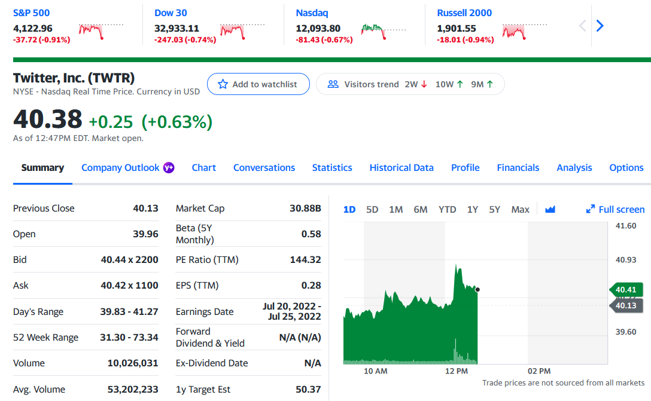Click the star icon in Add to watchlist

[223, 84]
